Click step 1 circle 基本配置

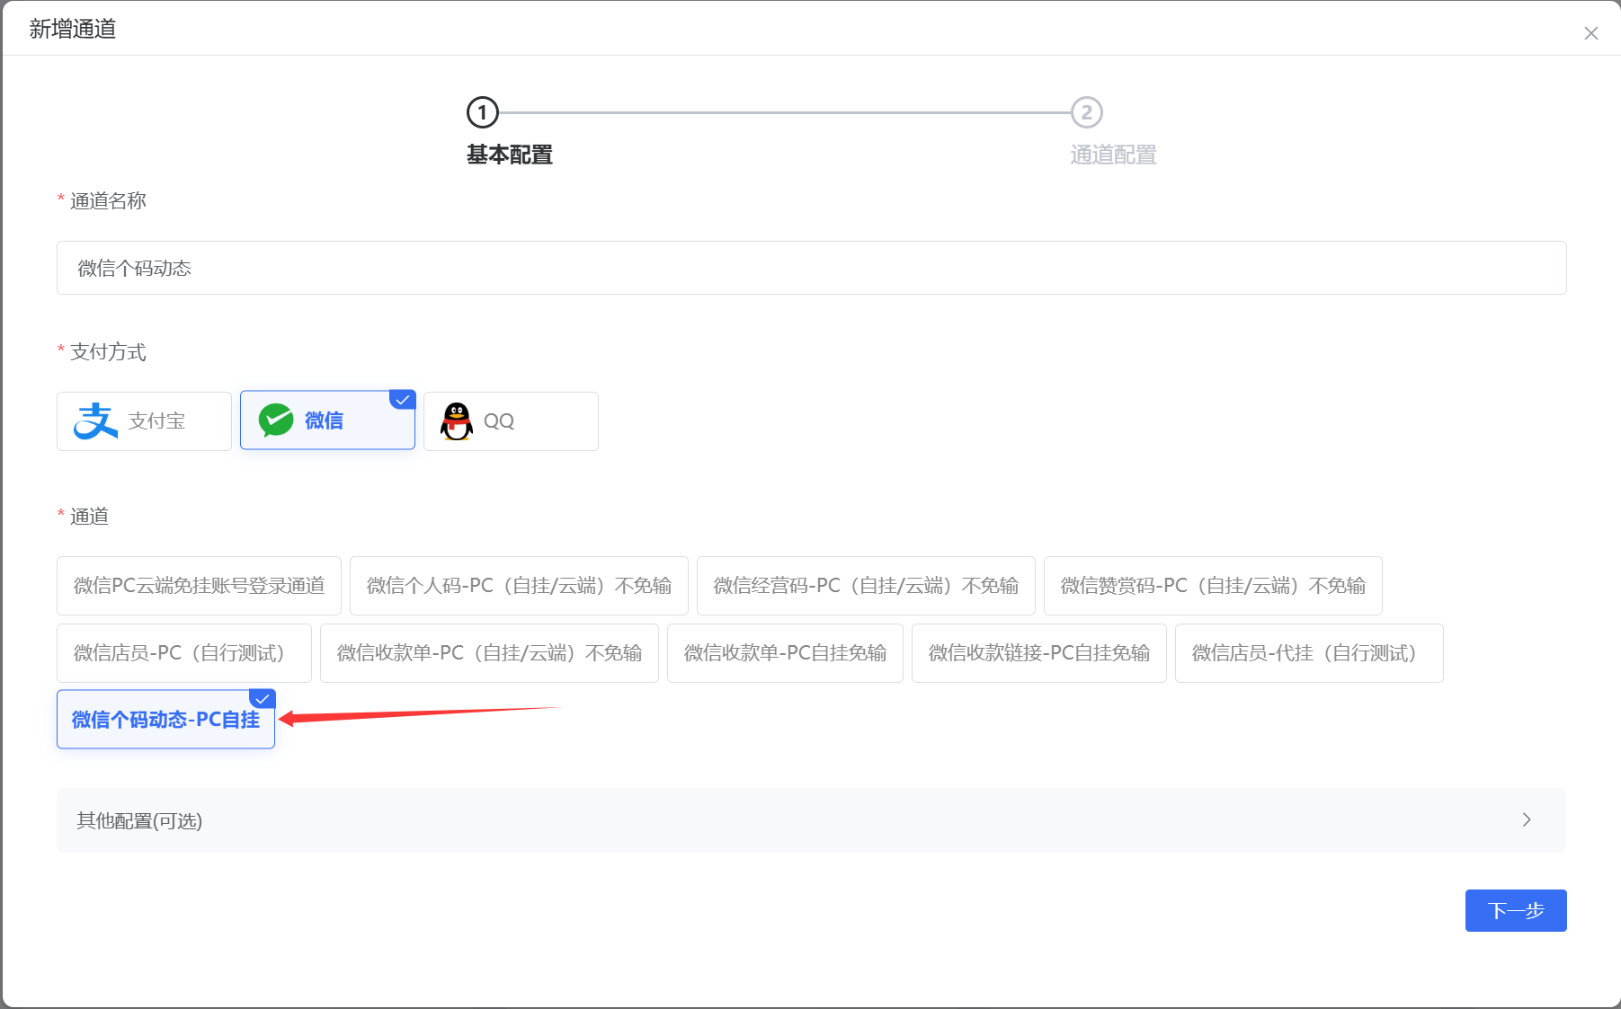point(483,112)
